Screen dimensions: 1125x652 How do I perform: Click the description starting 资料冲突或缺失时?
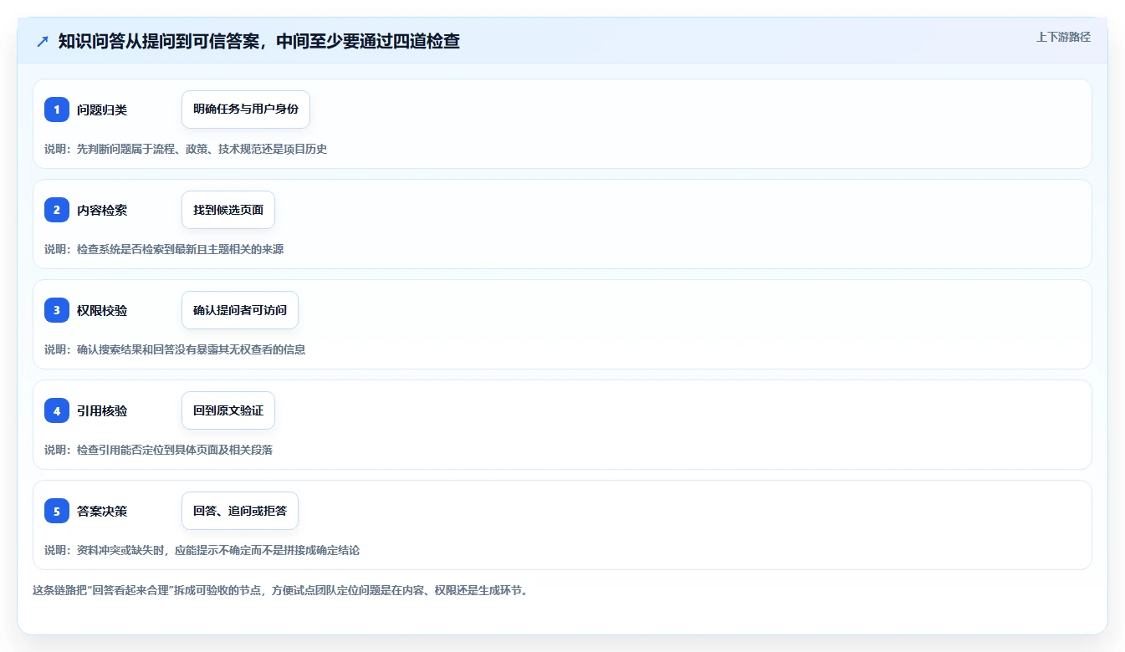coord(202,550)
